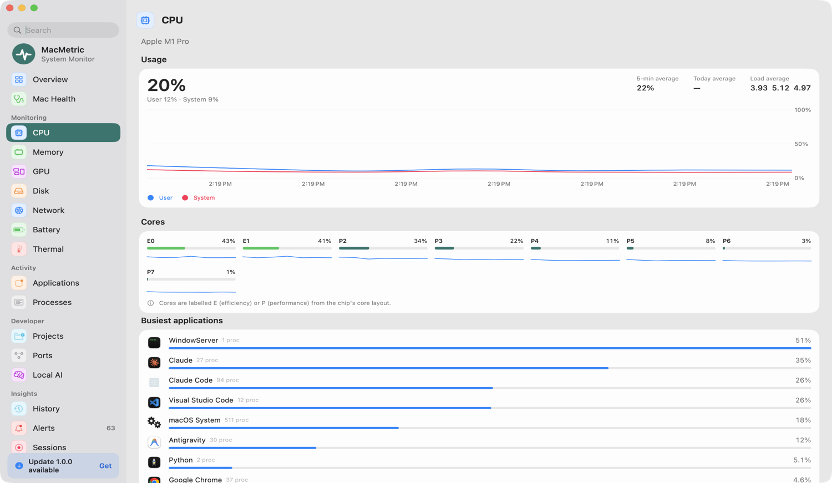
Task: Select the Mac Health stethoscope icon
Action: point(19,99)
